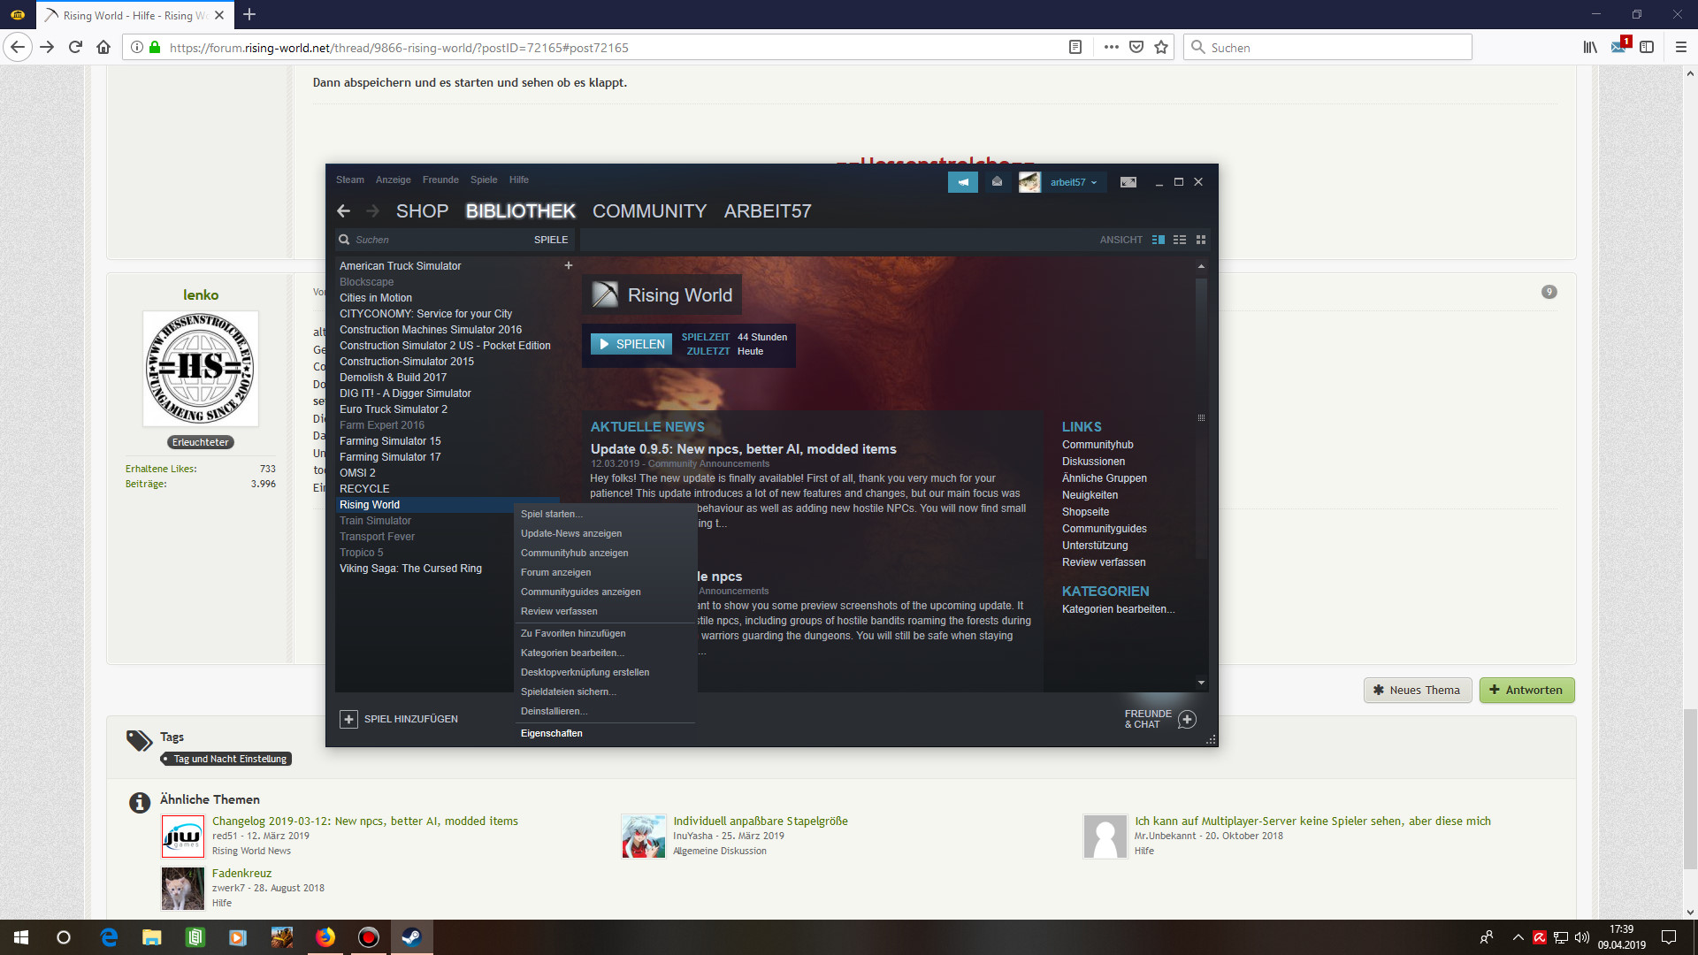The width and height of the screenshot is (1698, 955).
Task: Open the Steam announcements megaphone icon
Action: pyautogui.click(x=962, y=182)
